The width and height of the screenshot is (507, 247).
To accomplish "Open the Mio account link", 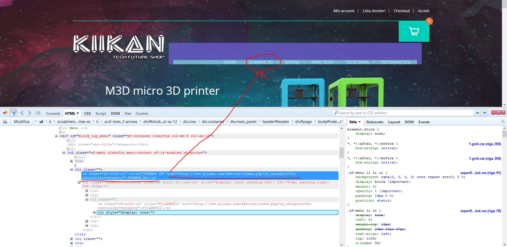I will point(344,11).
